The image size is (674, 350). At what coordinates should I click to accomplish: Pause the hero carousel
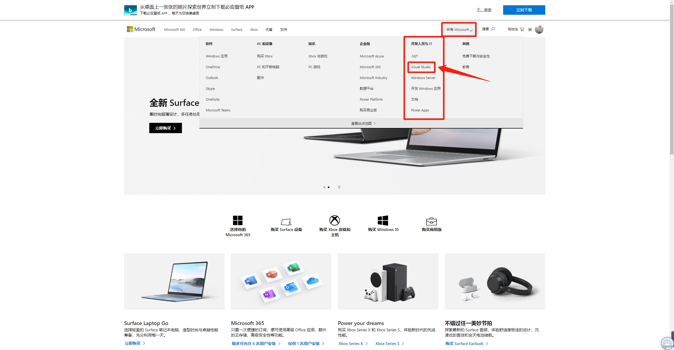(339, 187)
